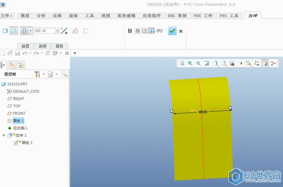Click the switch windows icon

(x=55, y=53)
